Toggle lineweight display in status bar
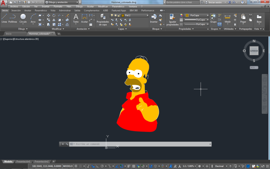Screen dimensions: 270x169 [x=129, y=166]
